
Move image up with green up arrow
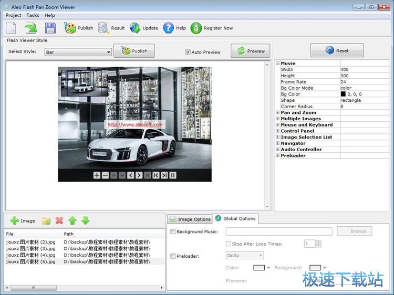pyautogui.click(x=72, y=221)
